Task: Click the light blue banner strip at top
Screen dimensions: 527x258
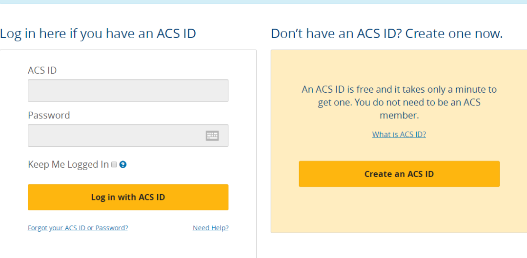Action: tap(263, 1)
